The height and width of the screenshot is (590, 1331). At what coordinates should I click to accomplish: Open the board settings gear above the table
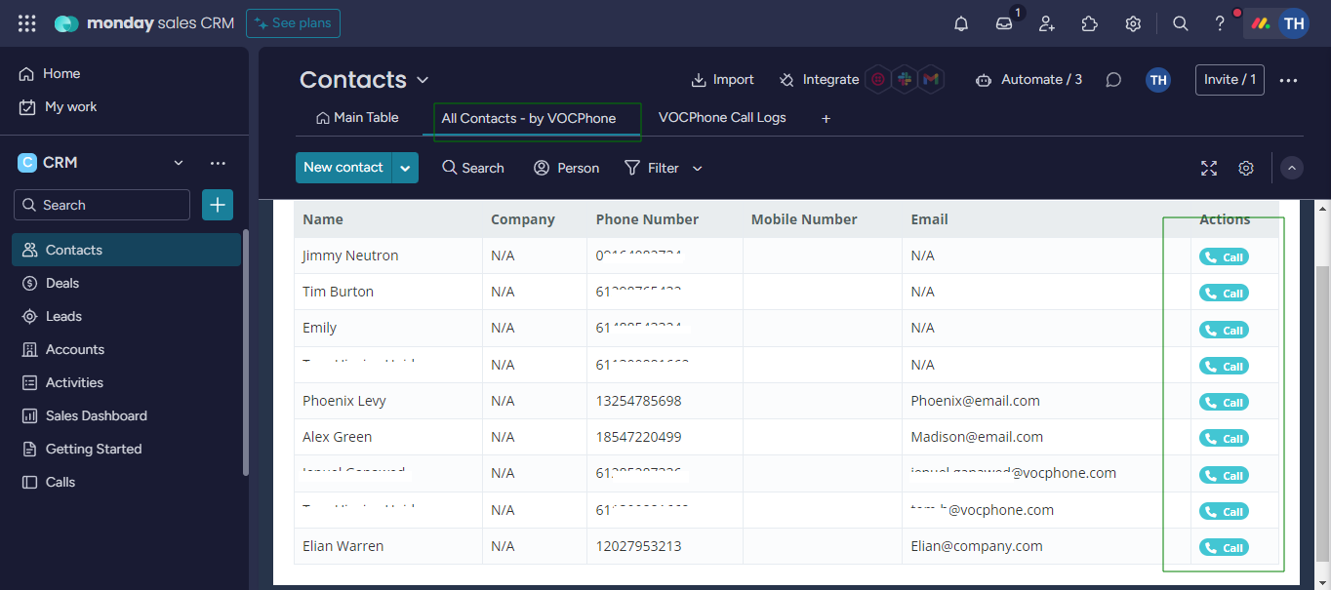pos(1245,168)
